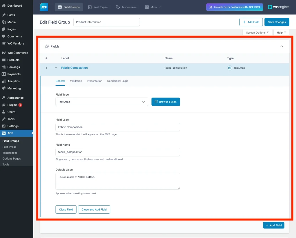Click the Comments bubble icon

point(4,36)
